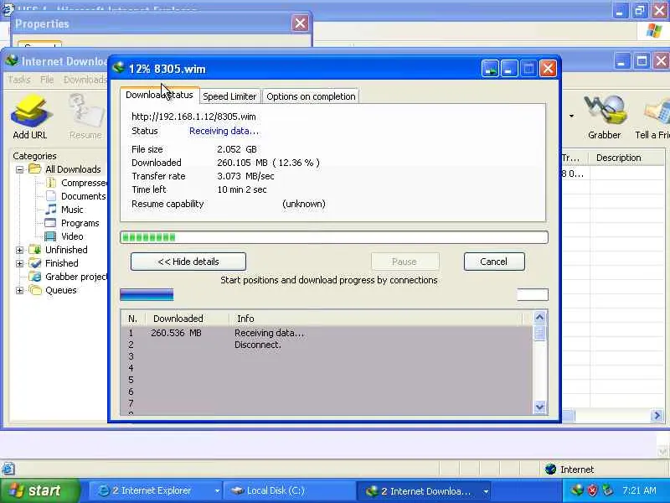This screenshot has width=670, height=503.
Task: Click the Unfinished folder icon
Action: (x=34, y=249)
